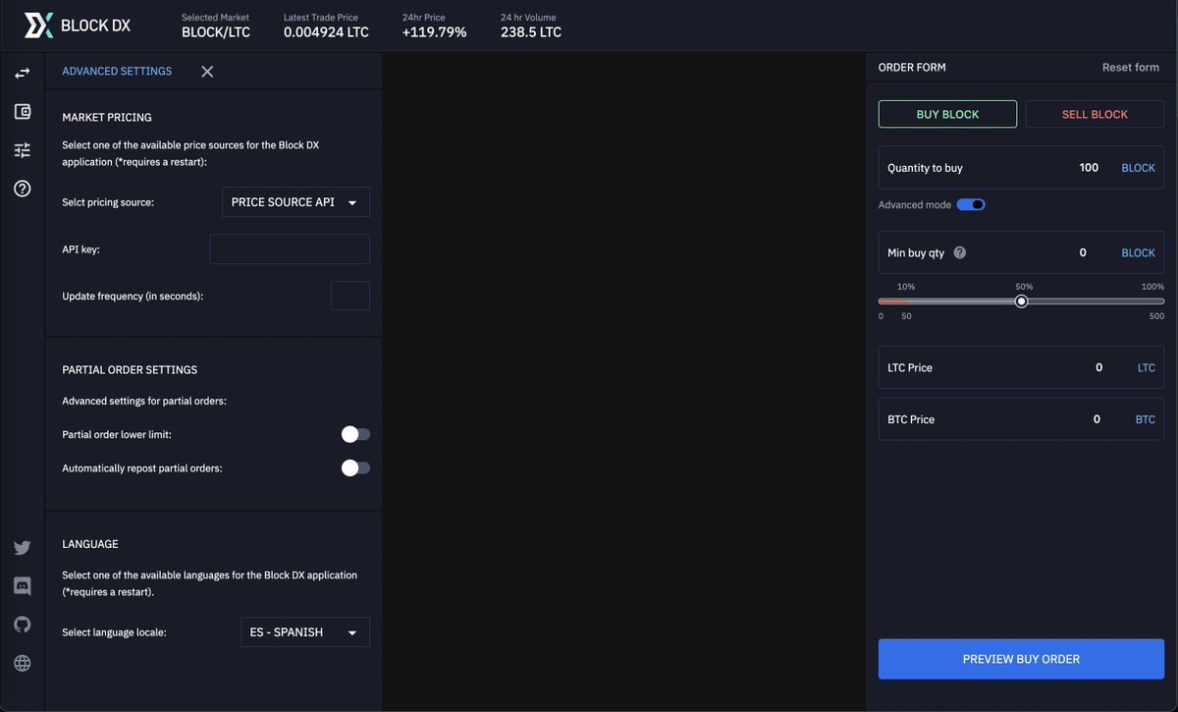This screenshot has height=712, width=1178.
Task: Open the Select pricing source dropdown
Action: click(296, 202)
